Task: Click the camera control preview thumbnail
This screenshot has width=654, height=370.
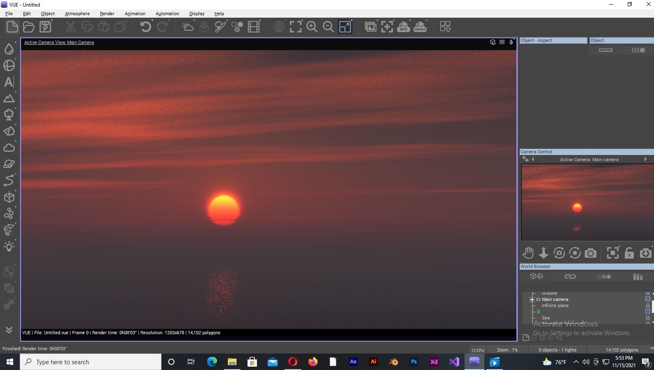Action: (x=587, y=202)
